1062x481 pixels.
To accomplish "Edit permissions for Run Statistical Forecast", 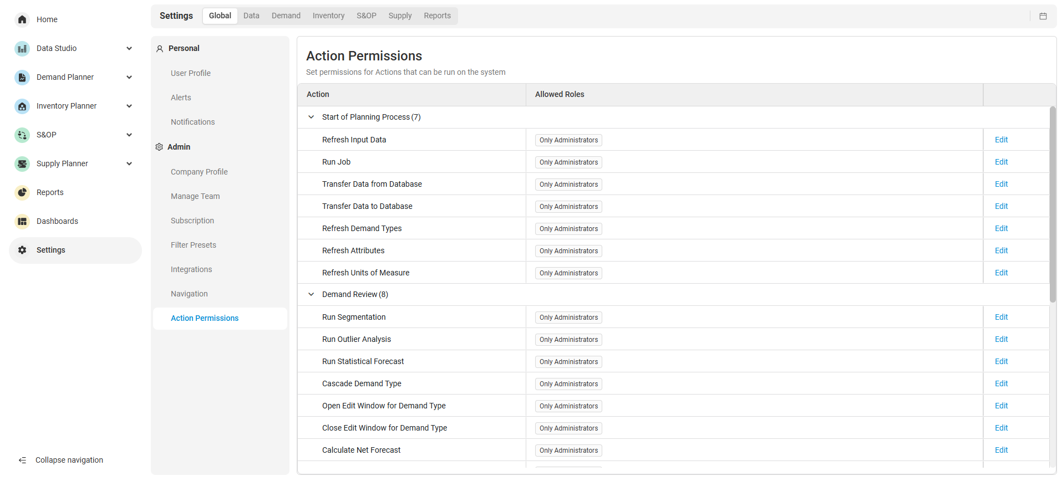I will (x=1001, y=362).
